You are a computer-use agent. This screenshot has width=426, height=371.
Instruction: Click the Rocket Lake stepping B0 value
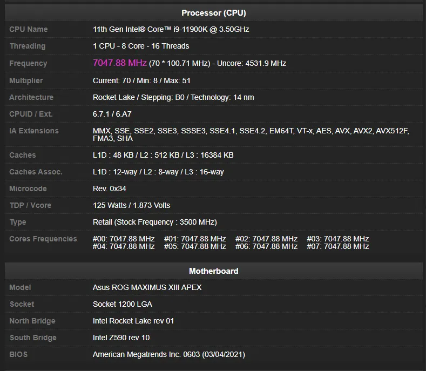click(173, 97)
